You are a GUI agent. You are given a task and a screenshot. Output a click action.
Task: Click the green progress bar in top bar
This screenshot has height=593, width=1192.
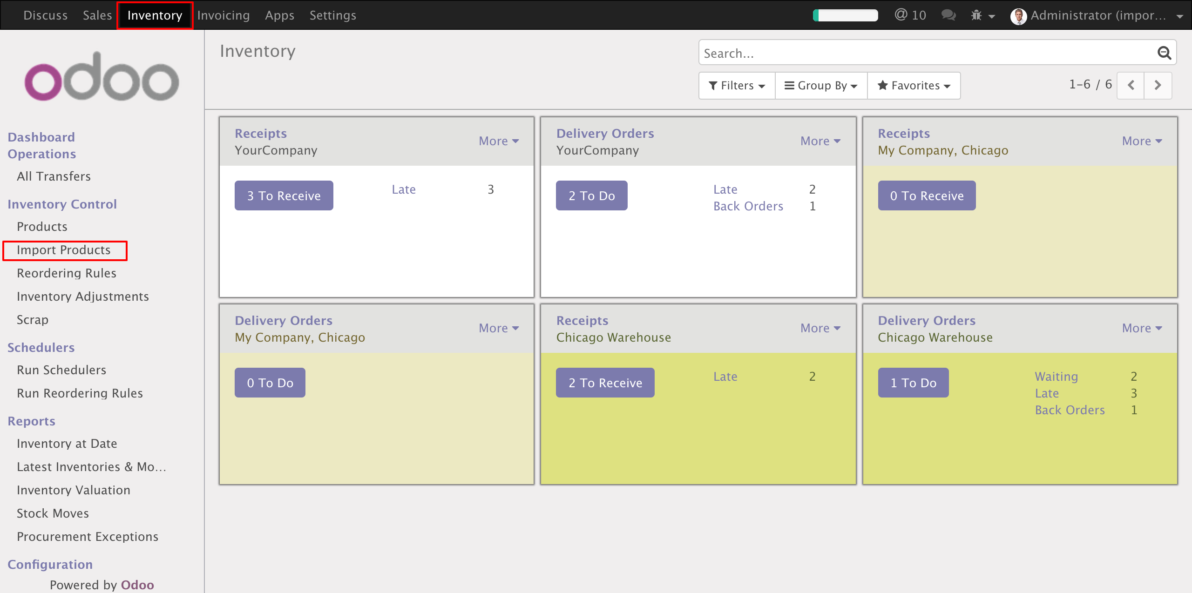[846, 15]
